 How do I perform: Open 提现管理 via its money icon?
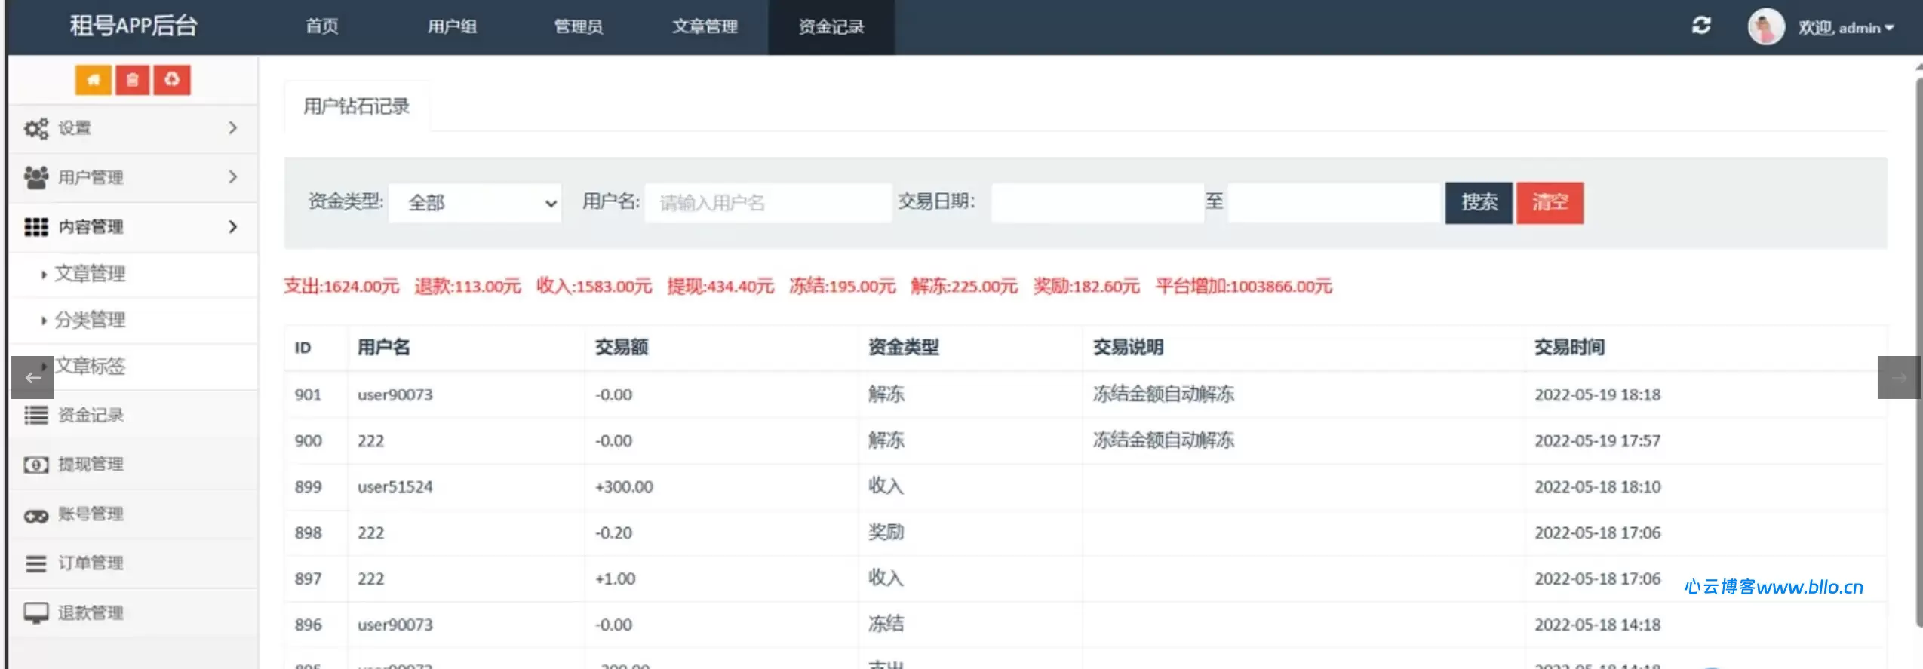click(35, 465)
